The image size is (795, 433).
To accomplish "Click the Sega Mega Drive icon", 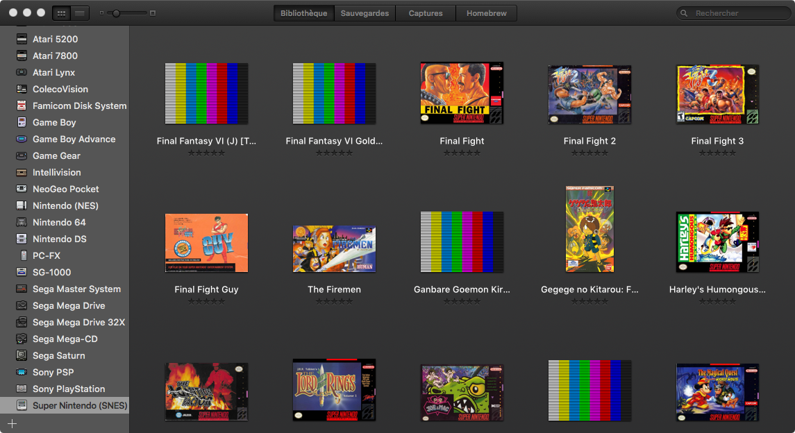I will pos(22,306).
